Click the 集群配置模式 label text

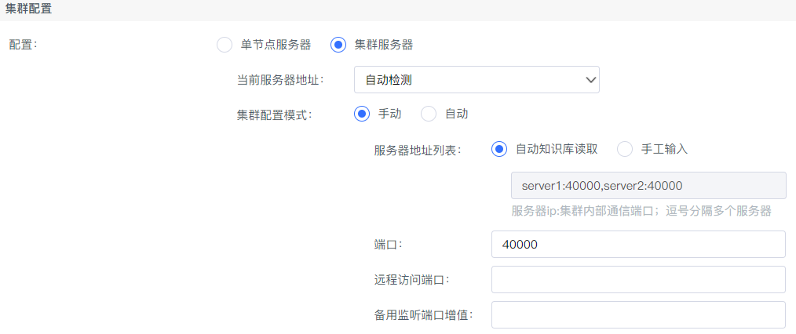pyautogui.click(x=274, y=115)
